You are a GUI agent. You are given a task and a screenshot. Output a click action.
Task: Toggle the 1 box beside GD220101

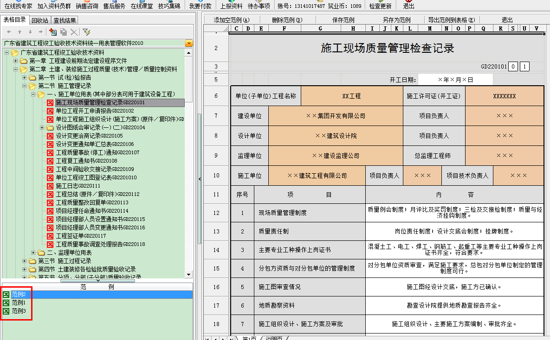pyautogui.click(x=524, y=66)
